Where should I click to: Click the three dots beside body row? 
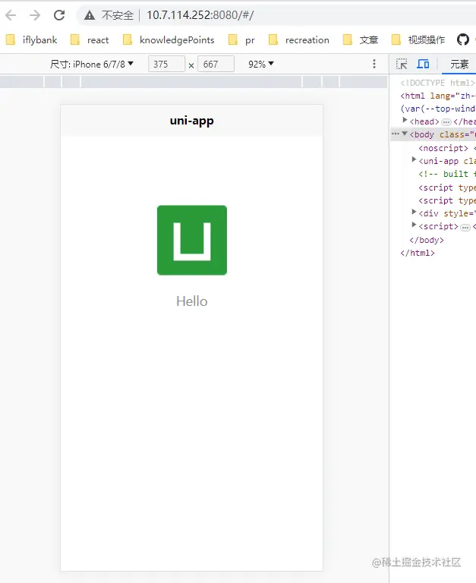point(396,134)
